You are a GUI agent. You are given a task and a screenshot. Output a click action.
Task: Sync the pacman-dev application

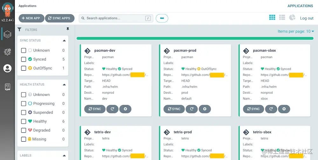[95, 109]
